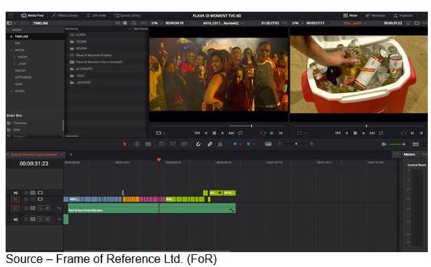Click the Insert Clip edit icon
This screenshot has height=267, width=431.
[162, 144]
